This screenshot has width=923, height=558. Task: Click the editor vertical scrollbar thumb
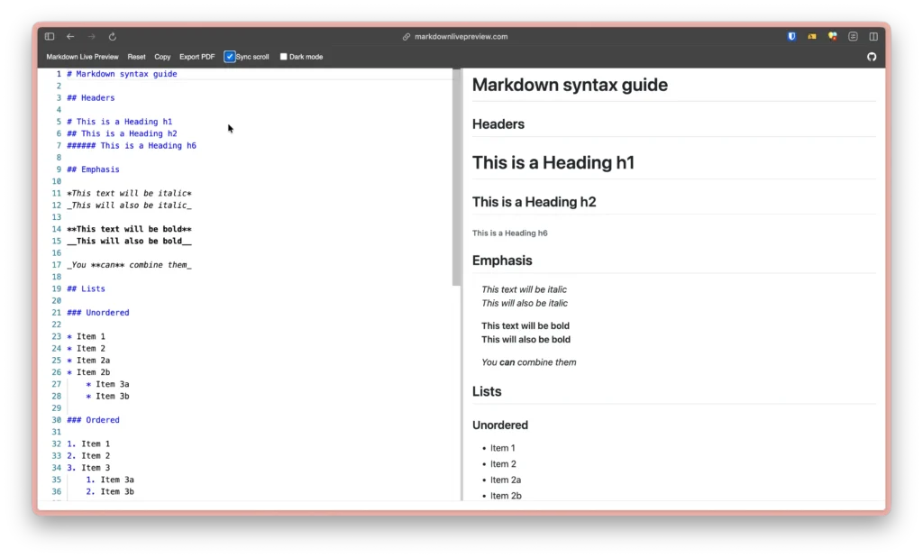(456, 177)
